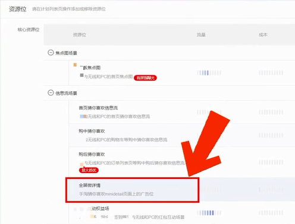Collapse the 信息流场景 group
This screenshot has height=224, width=295.
[51, 92]
